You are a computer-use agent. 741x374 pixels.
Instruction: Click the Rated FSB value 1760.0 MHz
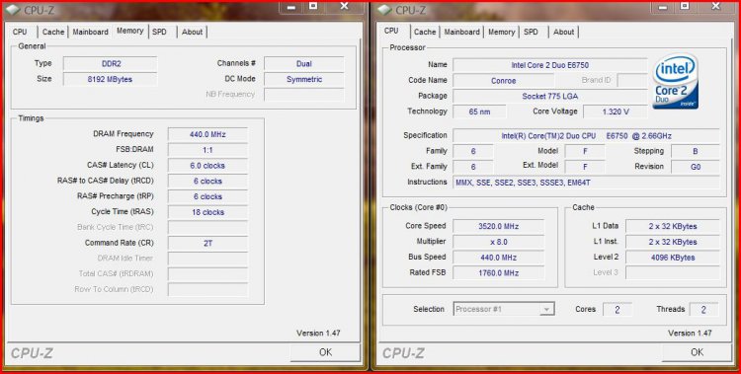click(x=498, y=273)
